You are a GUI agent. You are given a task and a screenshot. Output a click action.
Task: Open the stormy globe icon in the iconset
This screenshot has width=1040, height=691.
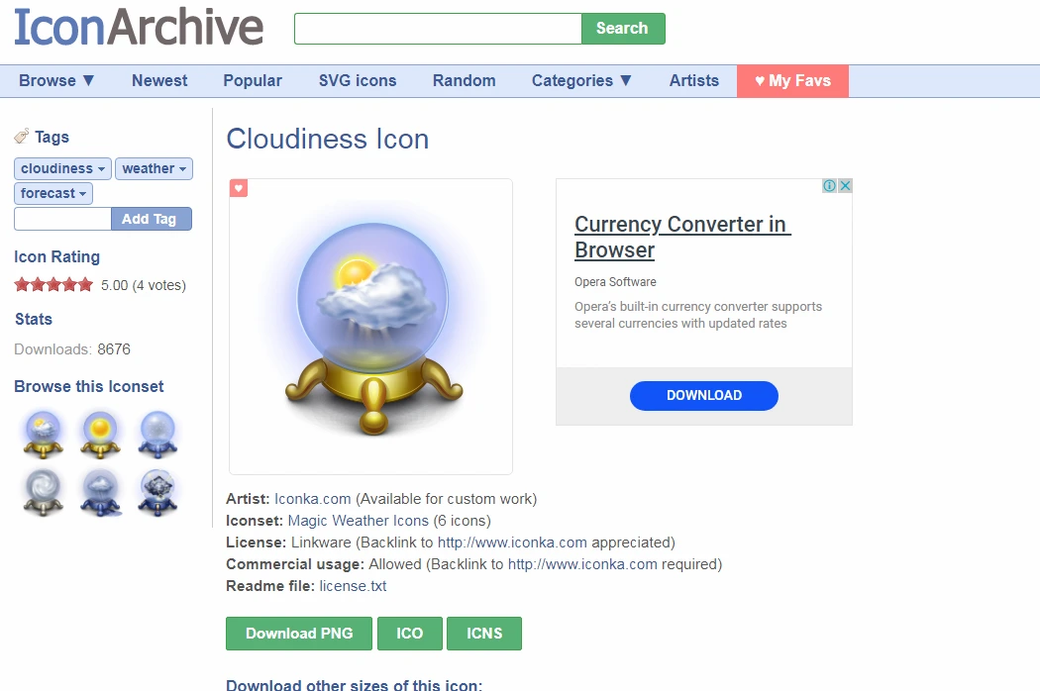click(157, 491)
